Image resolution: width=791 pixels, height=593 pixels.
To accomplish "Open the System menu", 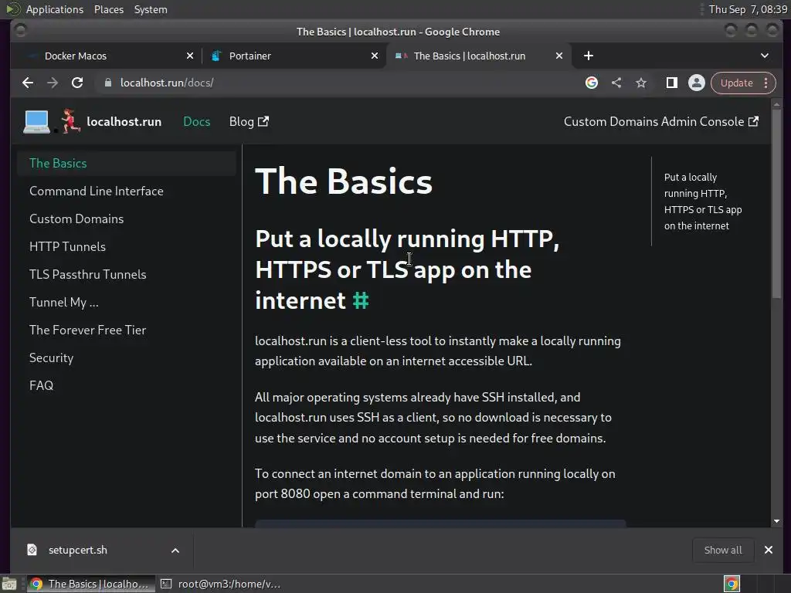I will pos(151,9).
